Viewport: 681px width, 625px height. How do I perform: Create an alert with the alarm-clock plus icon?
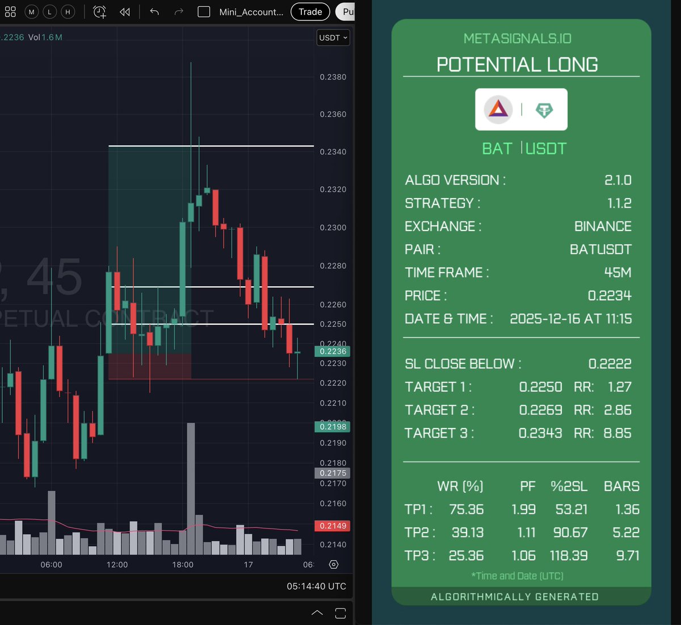tap(100, 12)
